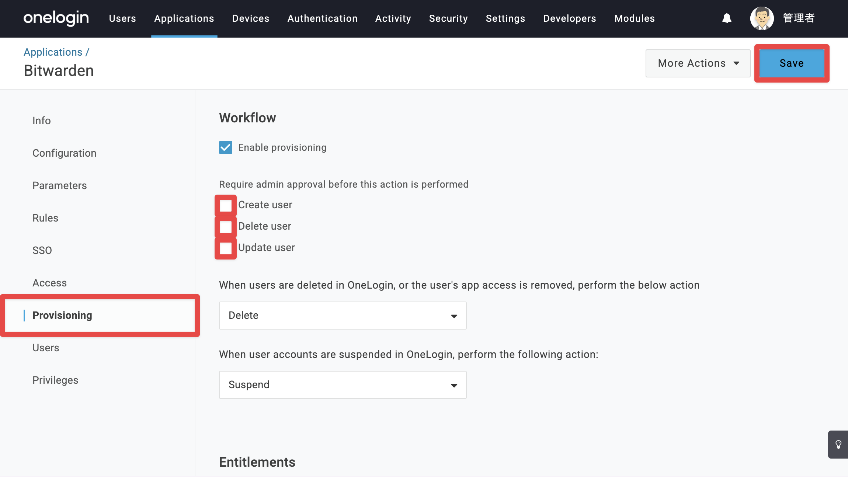
Task: Open the Modules top menu
Action: coord(635,18)
